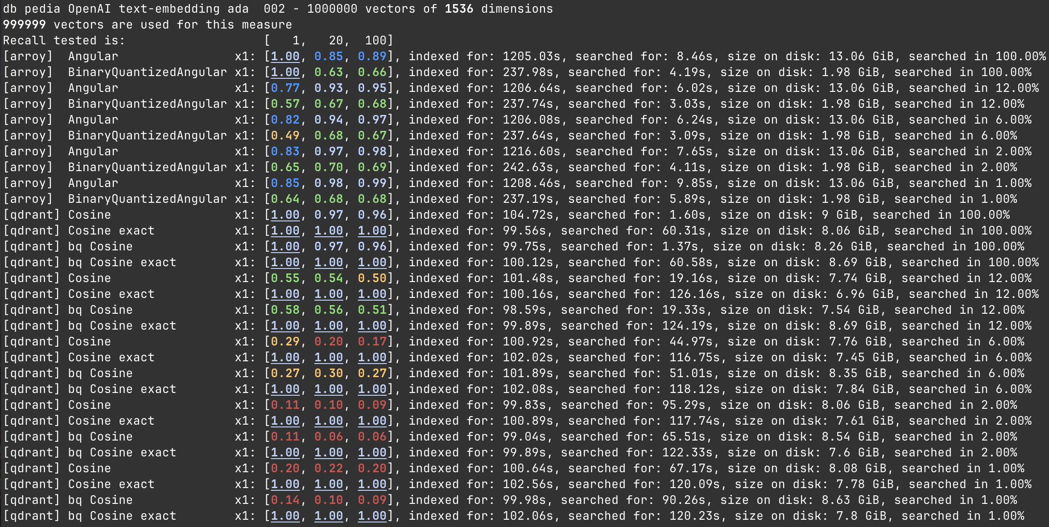Select recall value '0.77'

click(x=285, y=88)
